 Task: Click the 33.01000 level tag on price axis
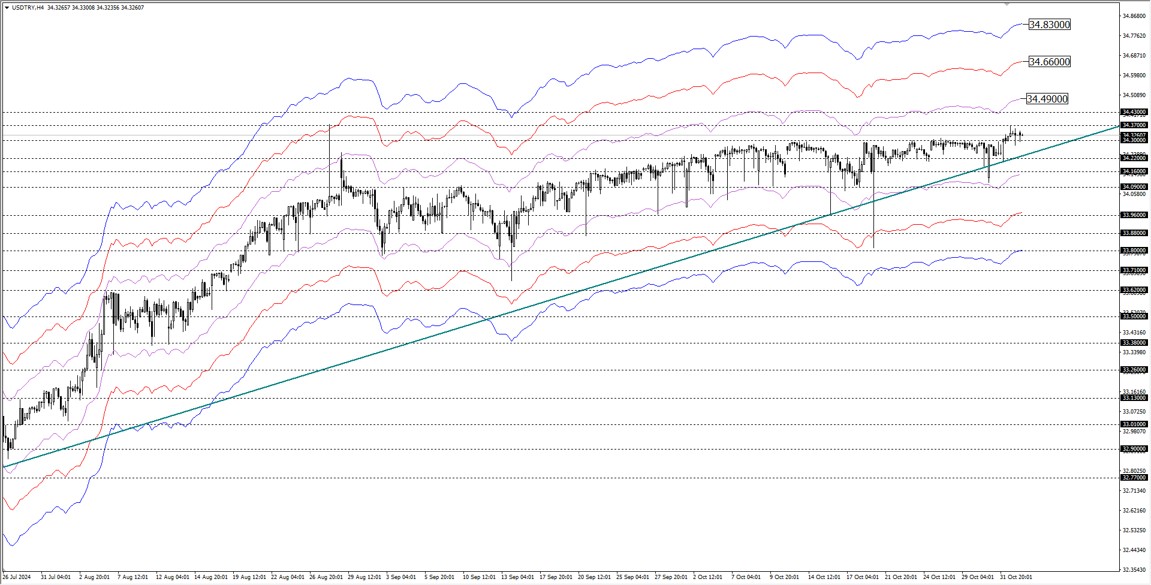pyautogui.click(x=1134, y=424)
